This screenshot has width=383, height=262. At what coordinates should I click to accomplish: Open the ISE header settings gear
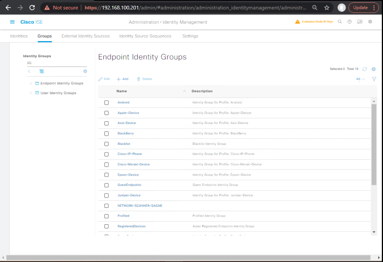(370, 22)
